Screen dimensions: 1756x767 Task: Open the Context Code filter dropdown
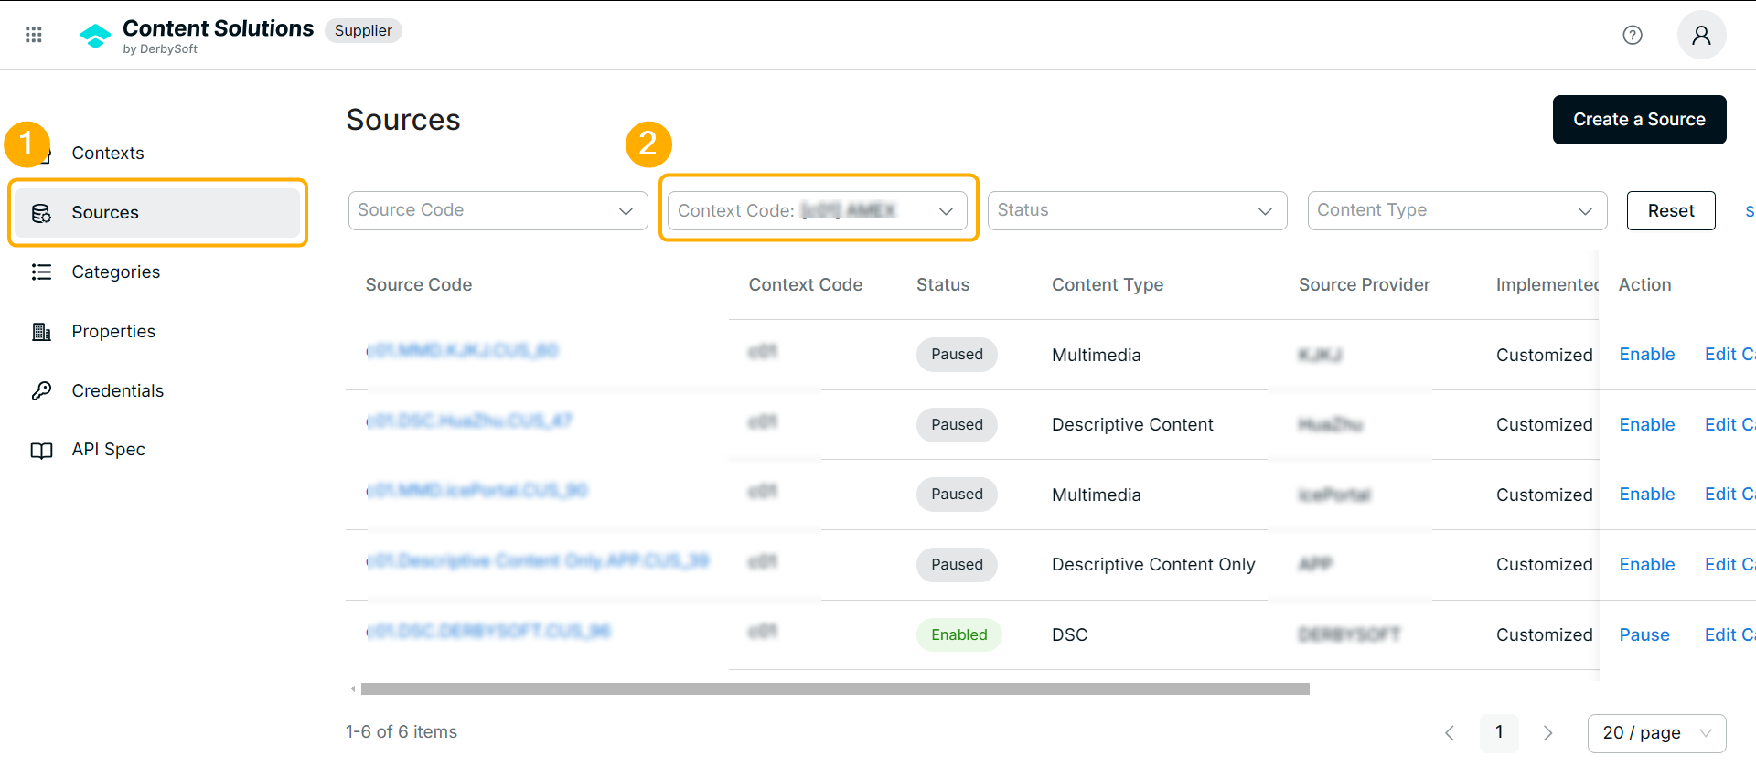tap(818, 210)
